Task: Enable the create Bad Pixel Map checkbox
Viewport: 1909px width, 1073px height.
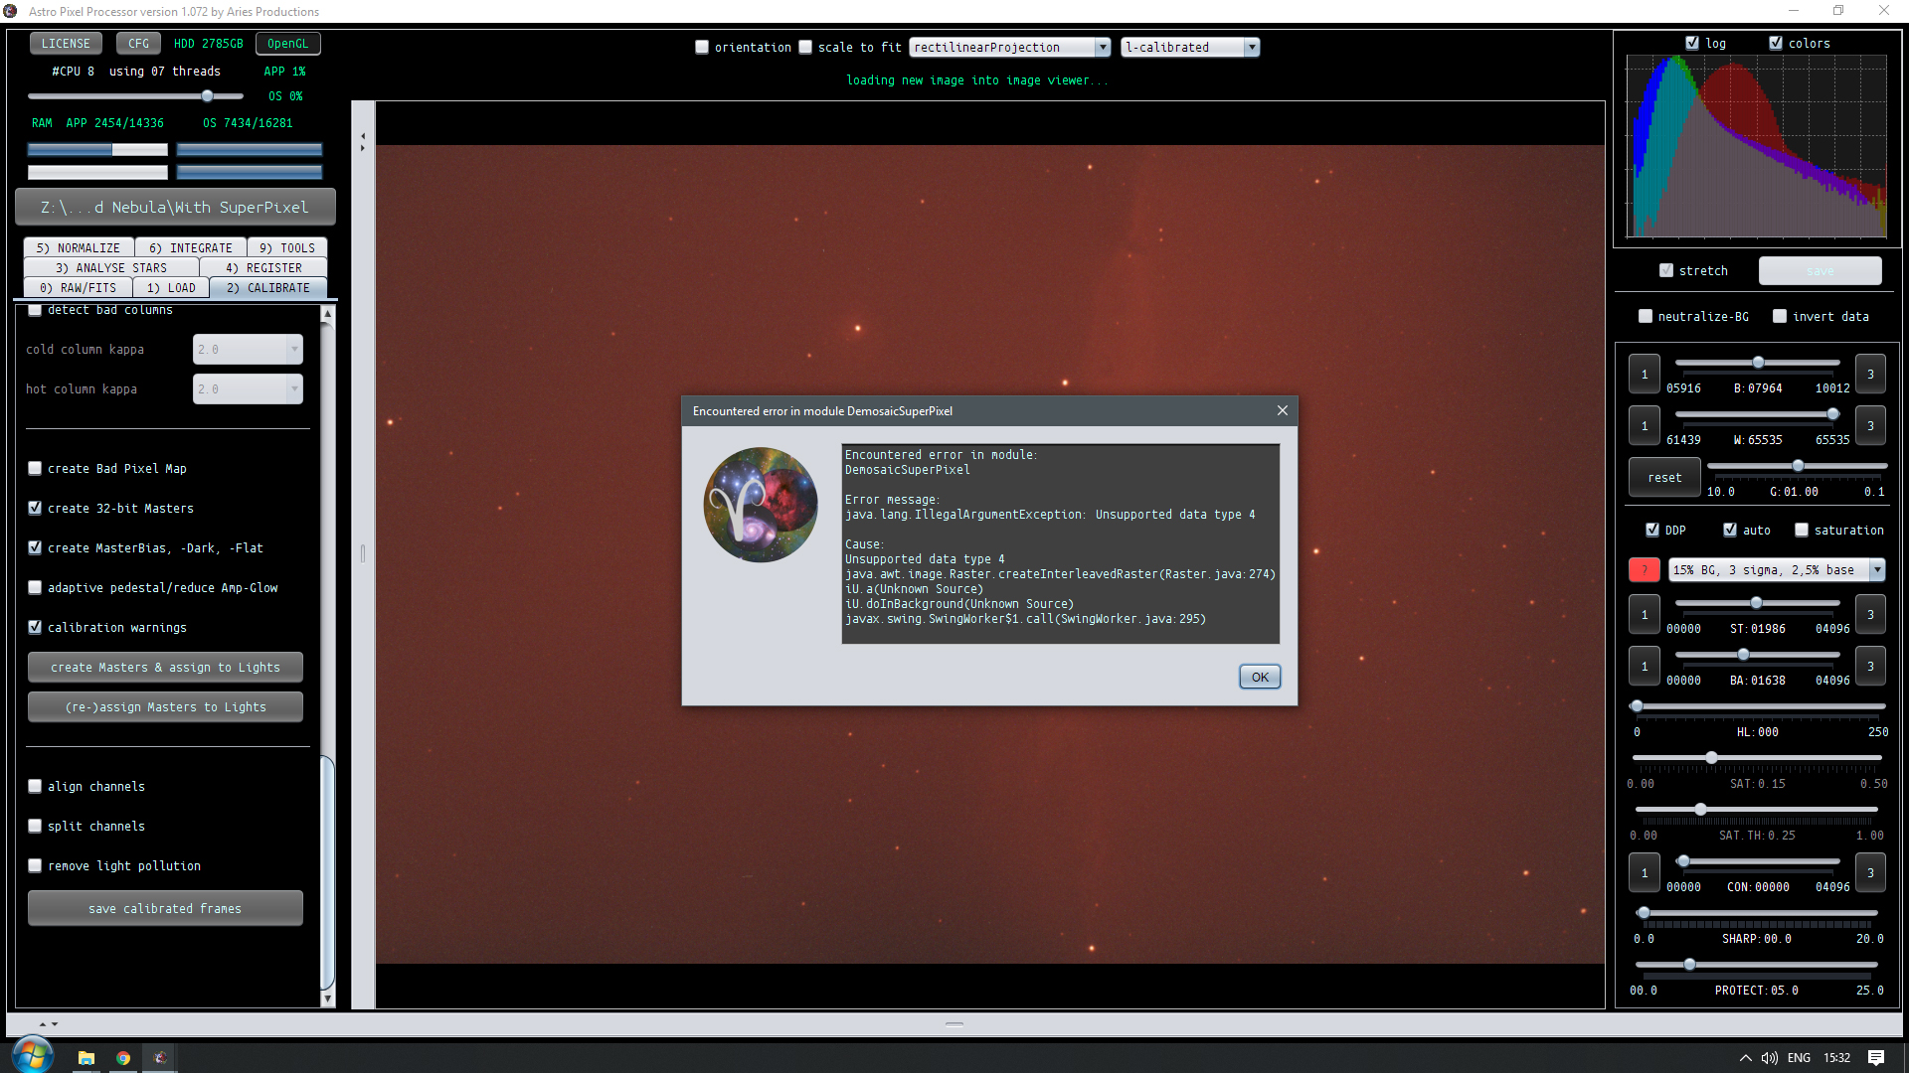Action: tap(36, 468)
